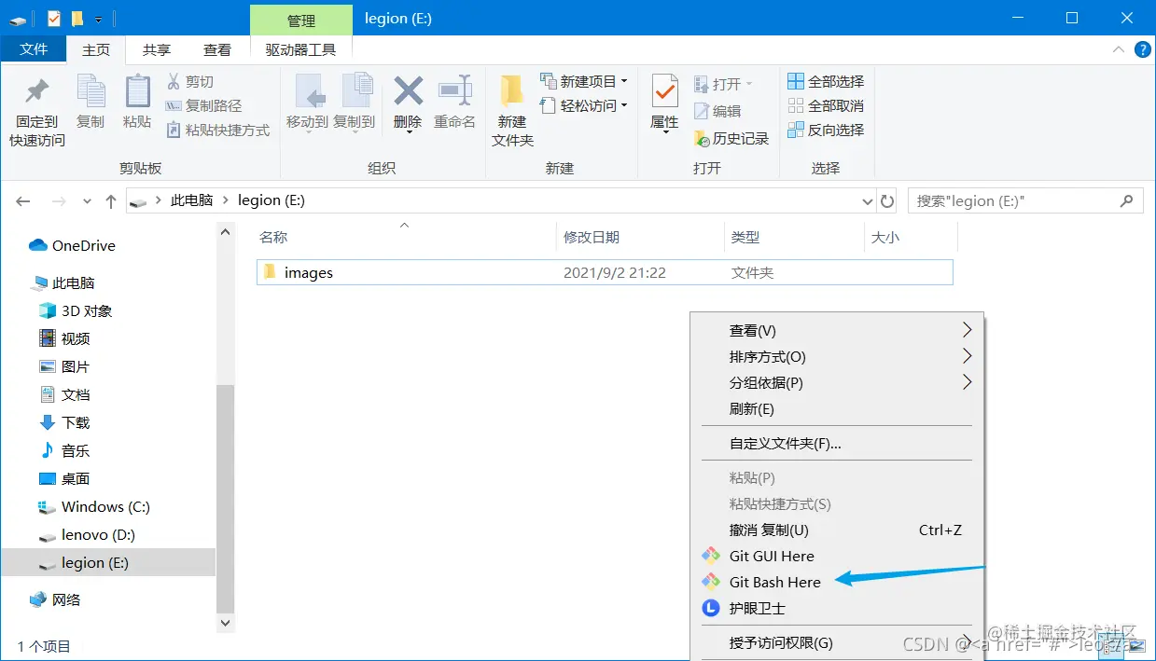
Task: Expand the 排序方式(O) submenu chevron
Action: (968, 356)
